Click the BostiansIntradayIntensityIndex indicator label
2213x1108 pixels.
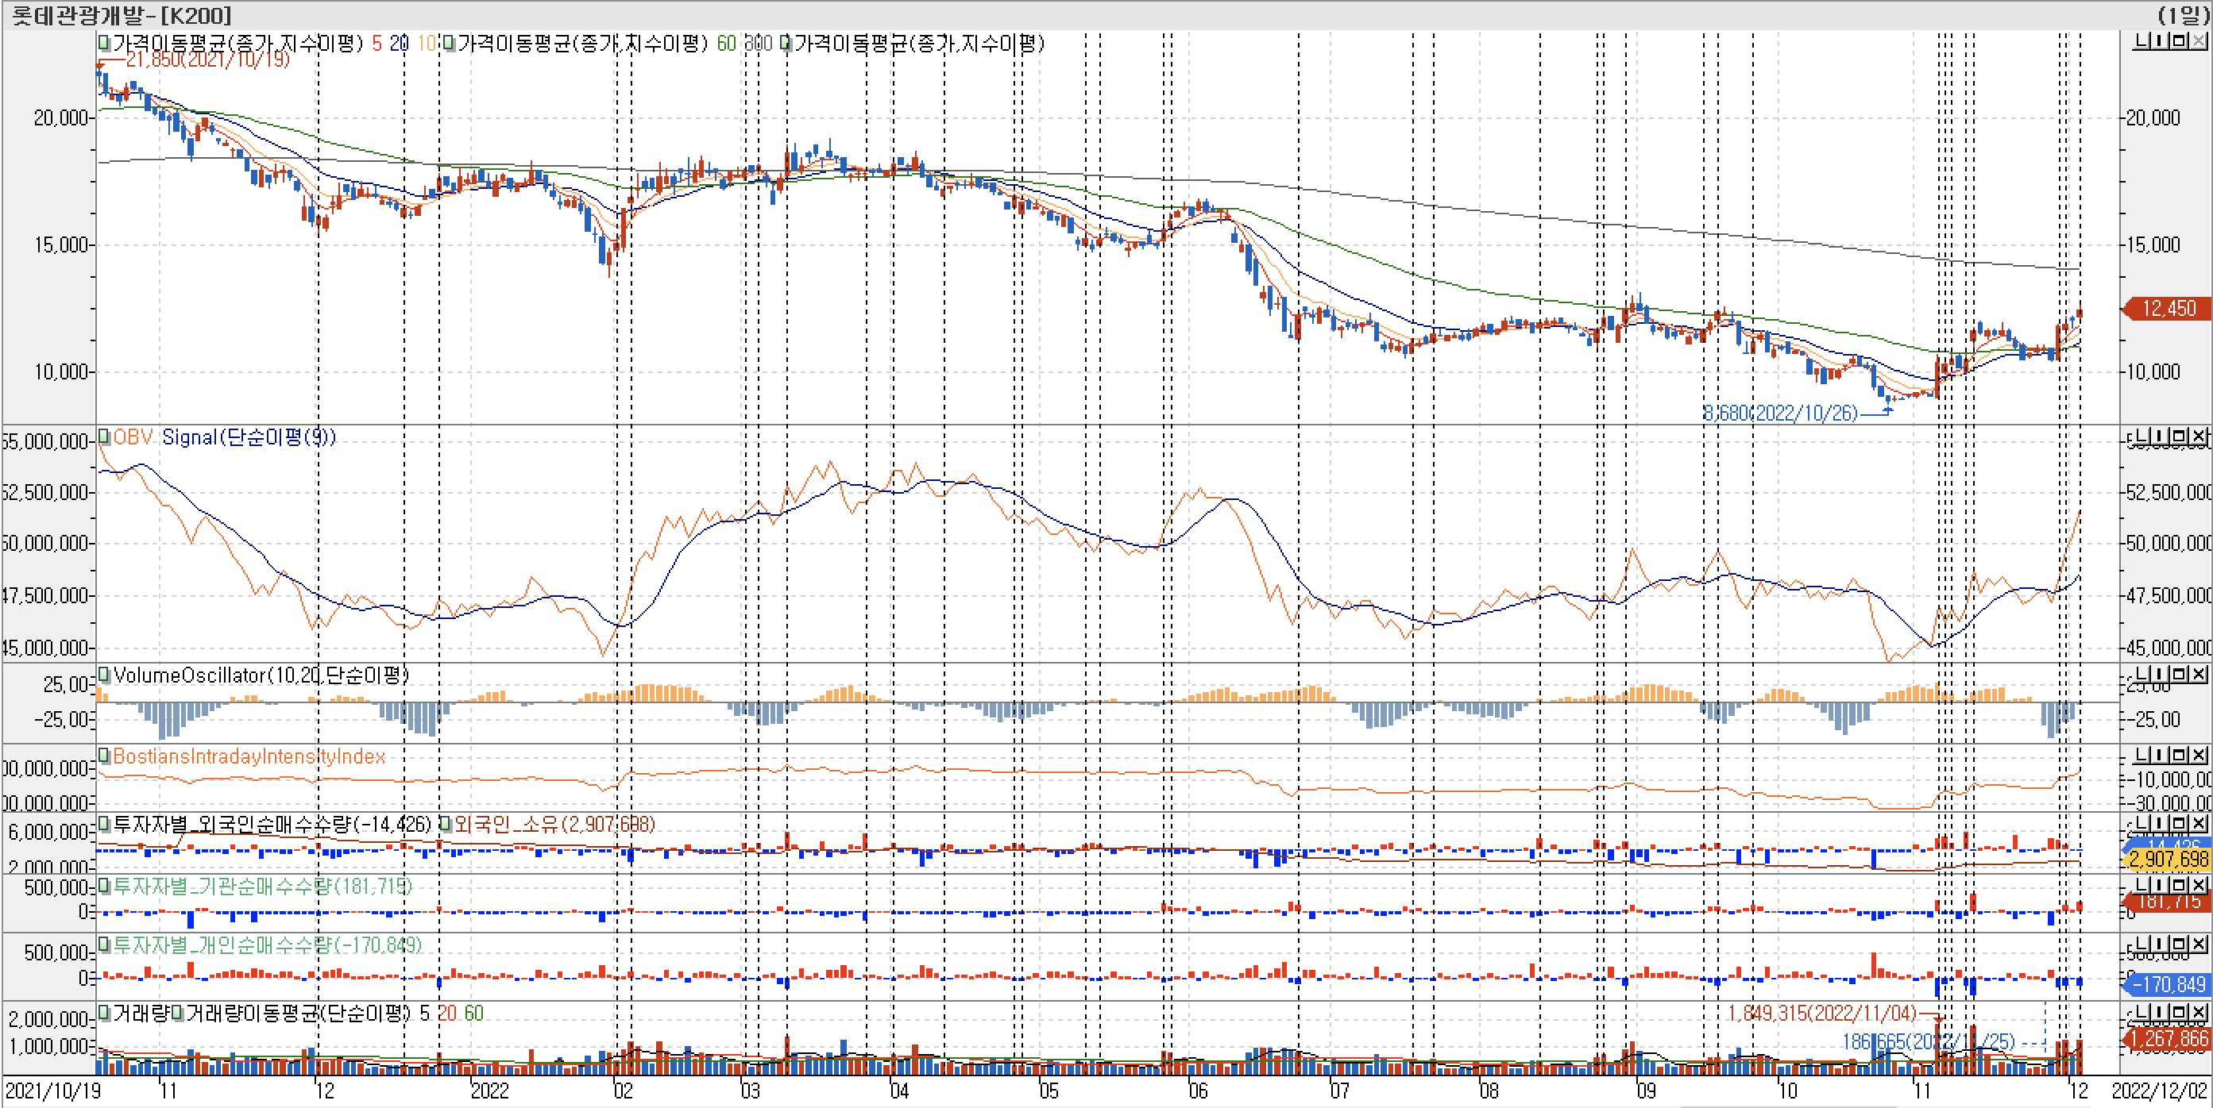[x=249, y=756]
